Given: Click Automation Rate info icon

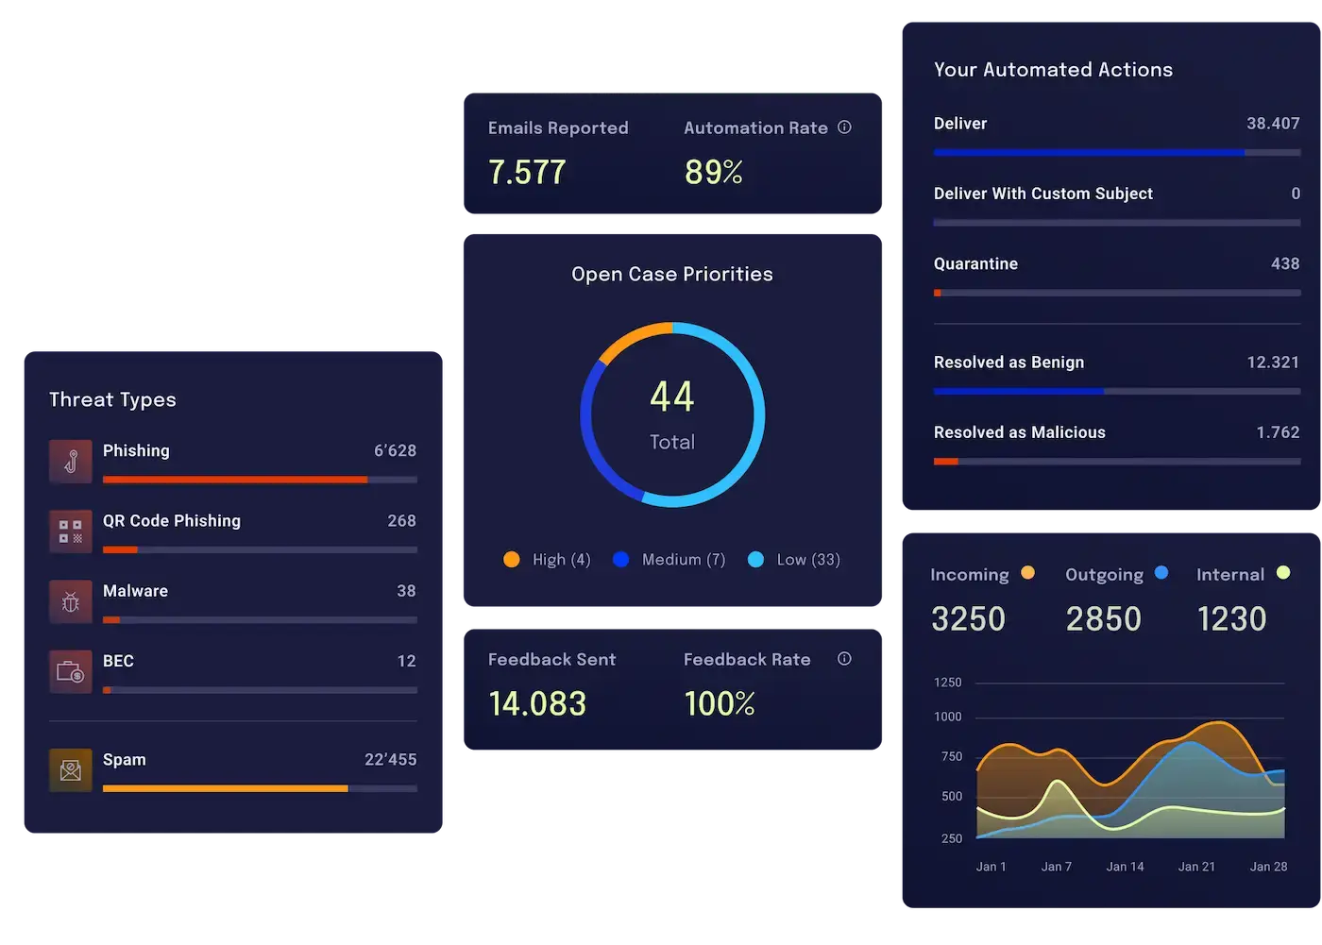Looking at the screenshot, I should 844,127.
